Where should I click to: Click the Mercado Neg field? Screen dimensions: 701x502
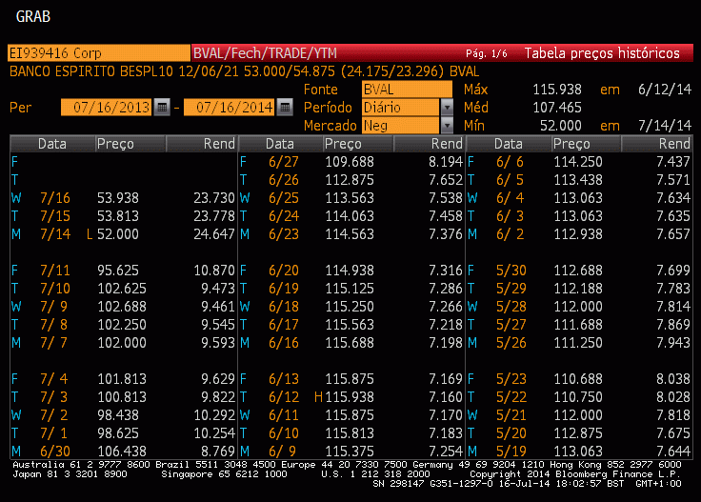(x=401, y=126)
